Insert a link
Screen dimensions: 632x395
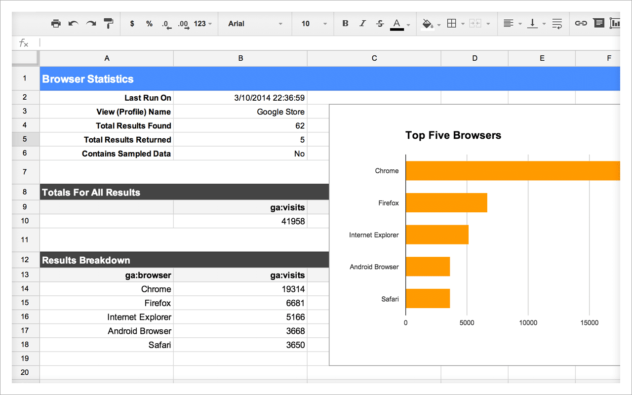581,23
